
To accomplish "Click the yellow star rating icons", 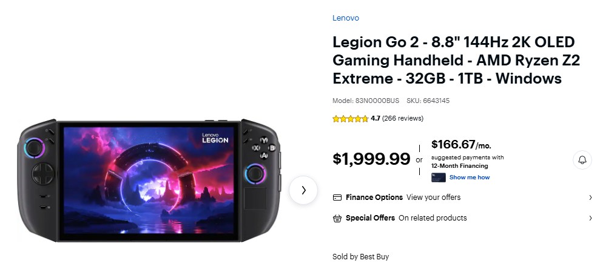I will click(x=350, y=119).
